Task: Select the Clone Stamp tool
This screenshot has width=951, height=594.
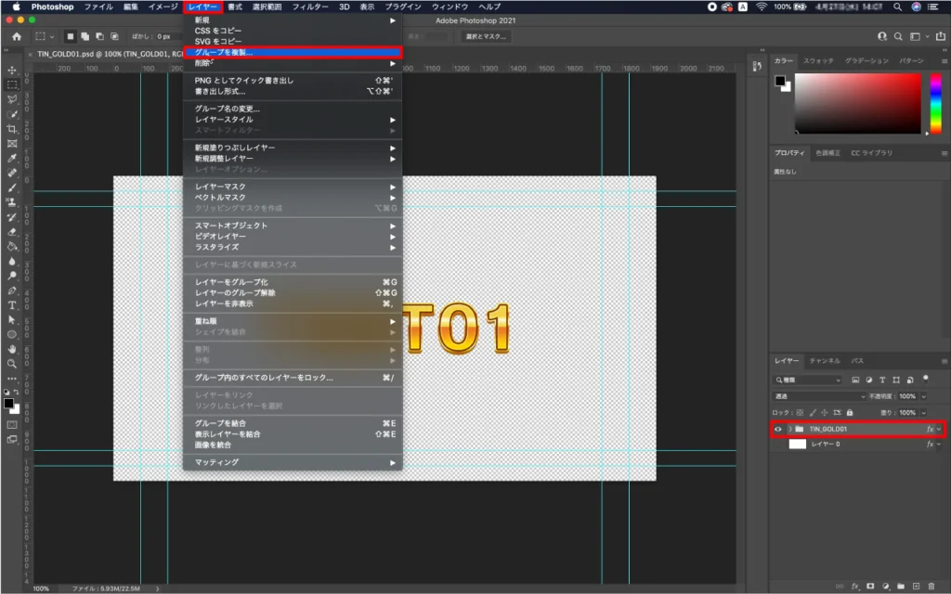Action: pos(11,202)
